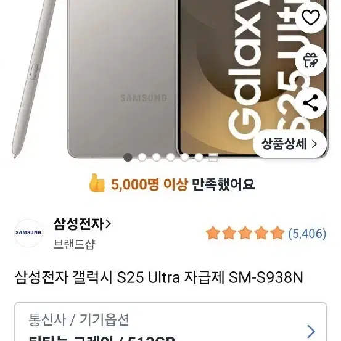Select the third image pagination dot
Image resolution: width=341 pixels, height=341 pixels.
coord(157,157)
